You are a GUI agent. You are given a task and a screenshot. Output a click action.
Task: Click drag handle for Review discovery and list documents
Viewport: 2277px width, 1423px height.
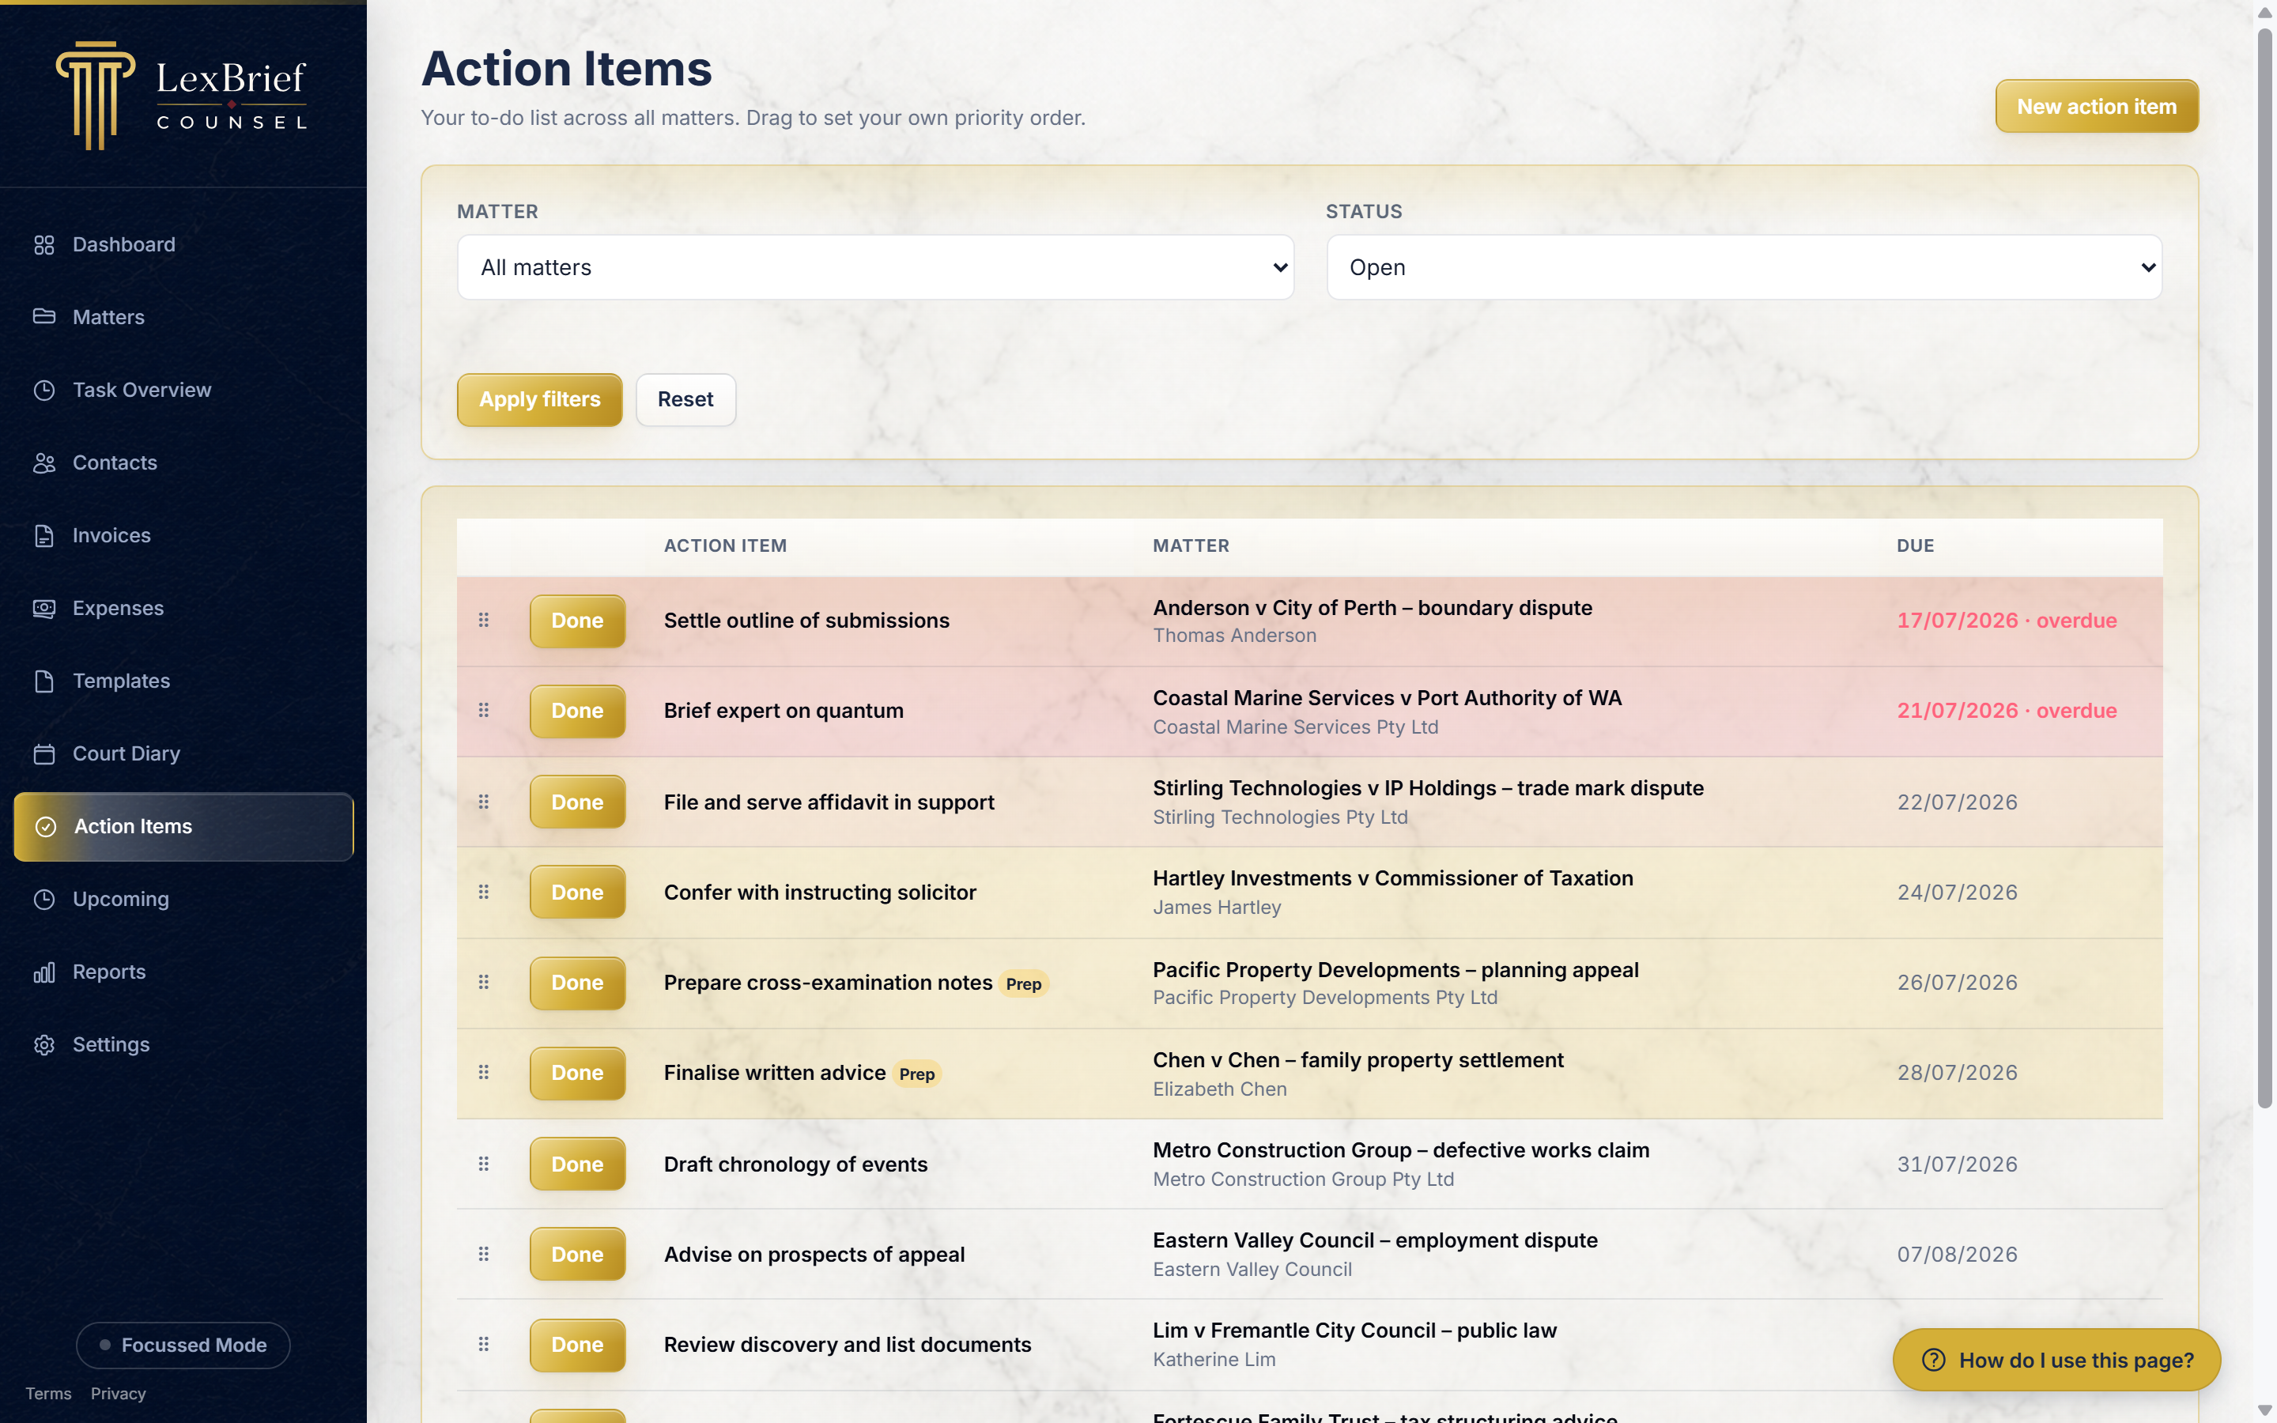point(484,1345)
